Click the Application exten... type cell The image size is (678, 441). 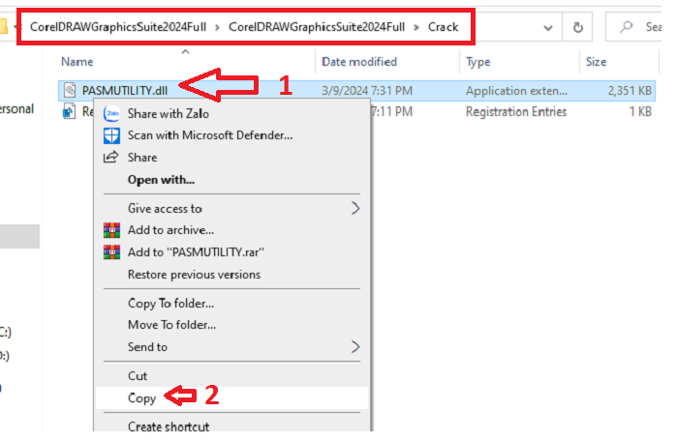(516, 91)
